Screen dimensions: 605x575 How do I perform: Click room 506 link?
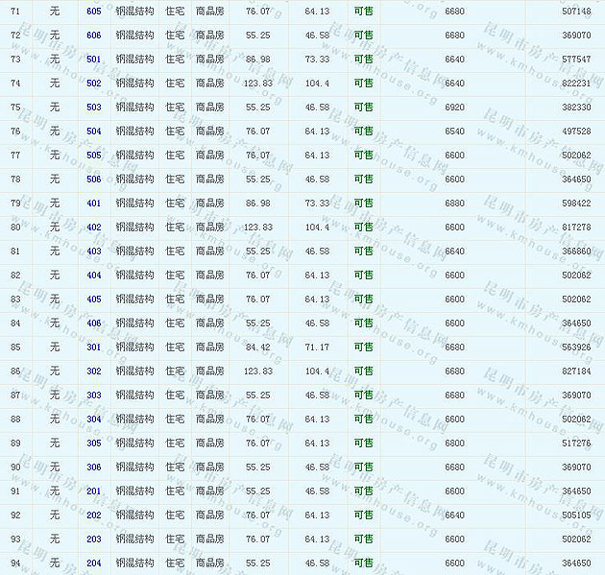coord(93,180)
